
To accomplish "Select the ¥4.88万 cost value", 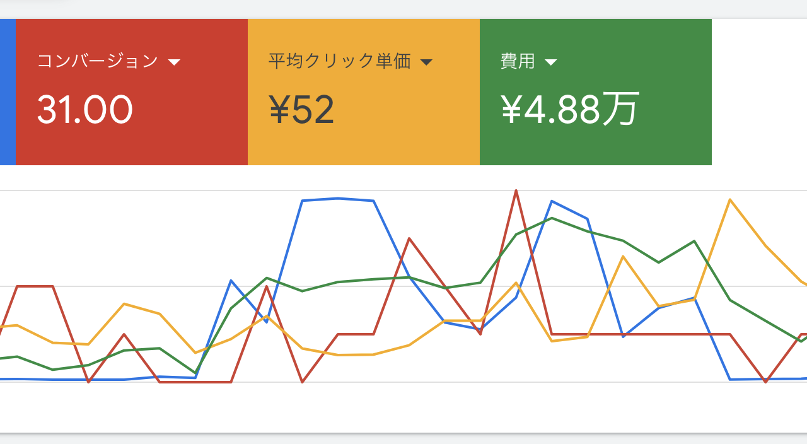I will (570, 109).
